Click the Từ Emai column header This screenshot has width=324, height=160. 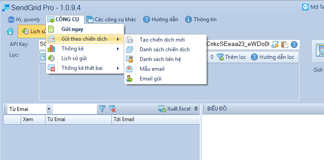tap(79, 119)
